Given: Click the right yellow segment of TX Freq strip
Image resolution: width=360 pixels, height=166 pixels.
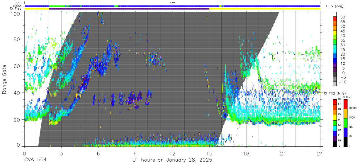Looking at the screenshot, I should [265, 9].
